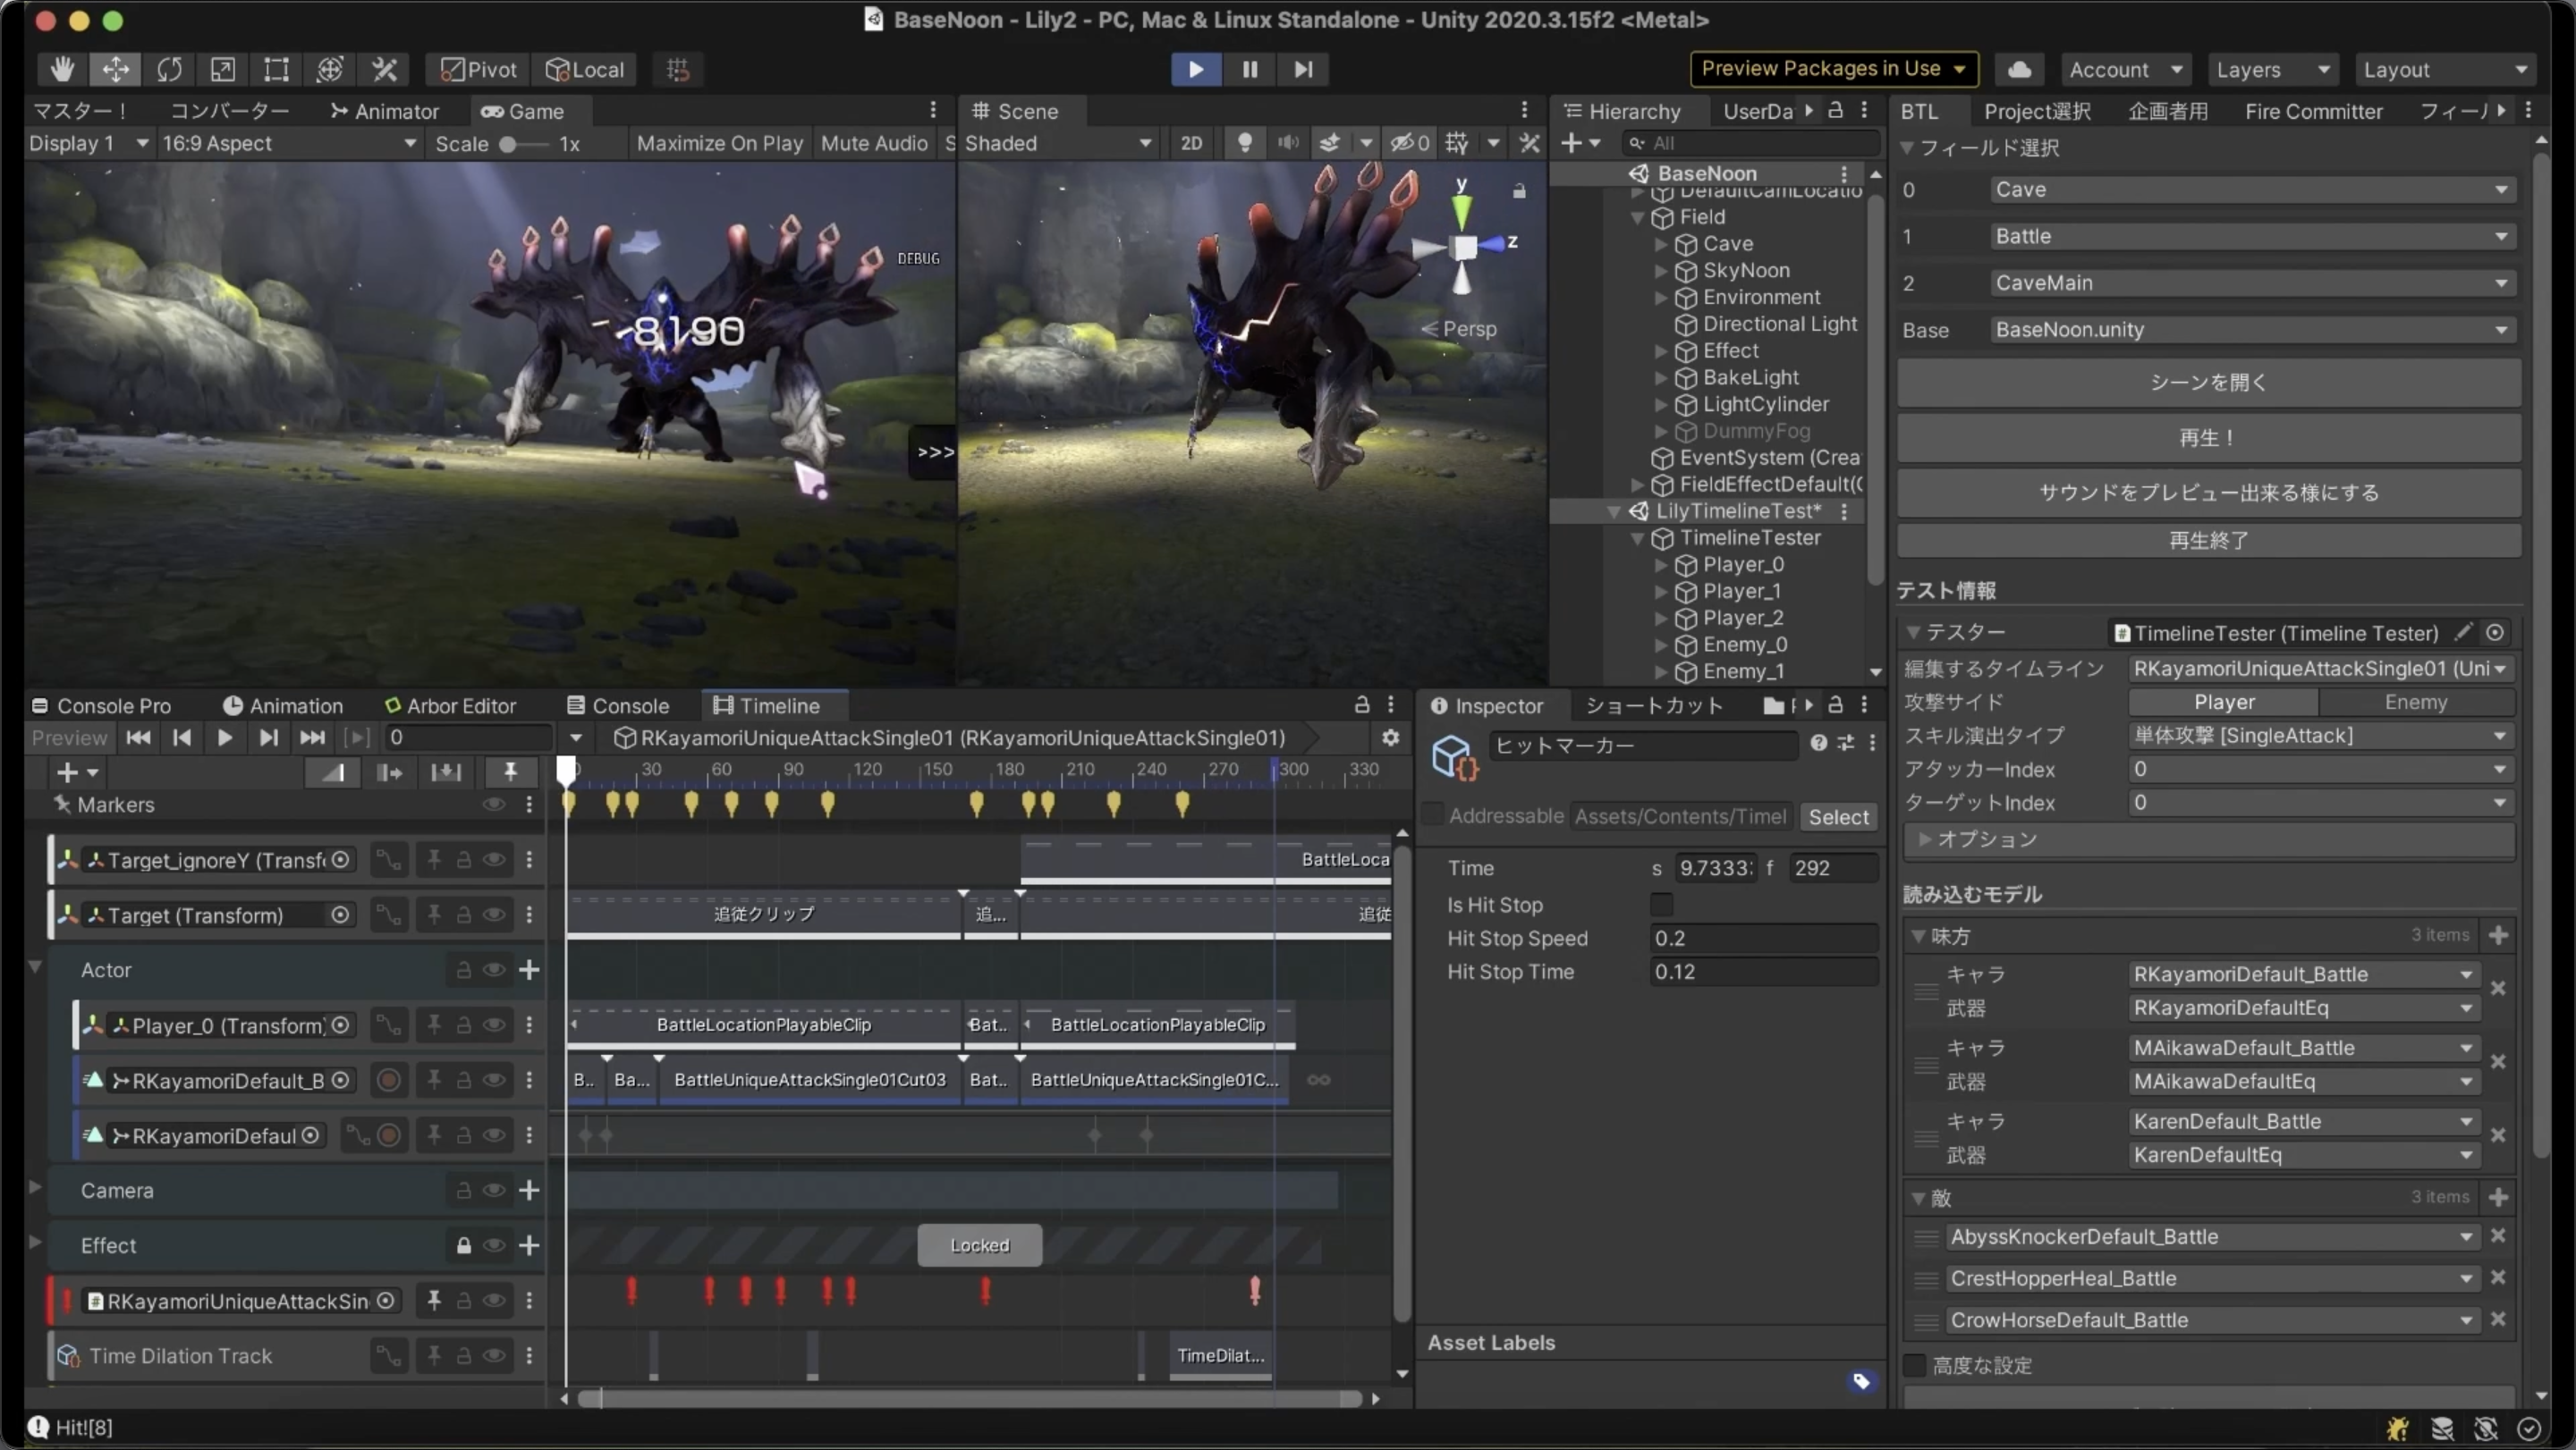Click Maximize On Play button

pos(719,143)
